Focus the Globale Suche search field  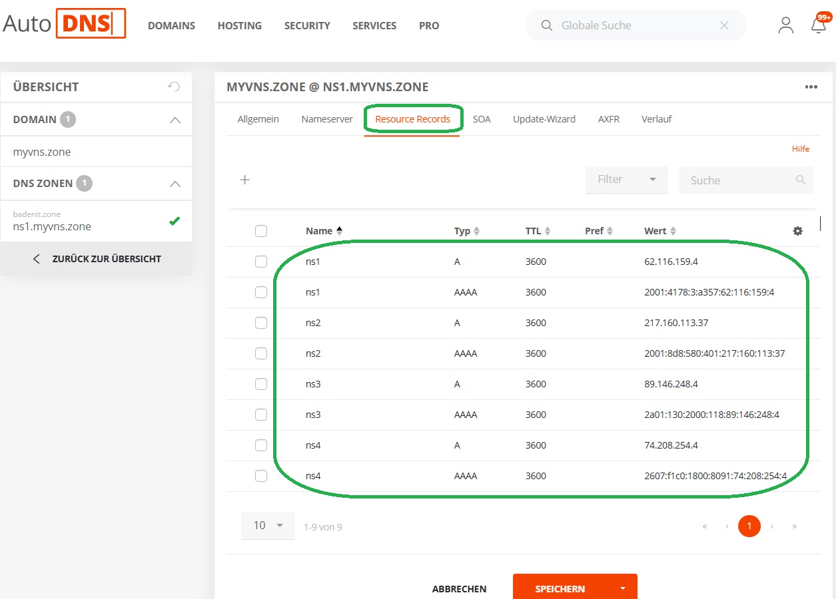pos(636,25)
